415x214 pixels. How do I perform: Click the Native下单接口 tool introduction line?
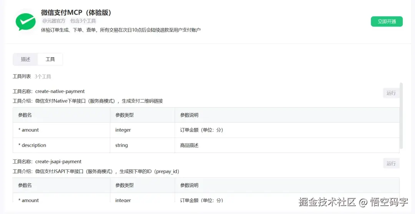[x=88, y=101]
